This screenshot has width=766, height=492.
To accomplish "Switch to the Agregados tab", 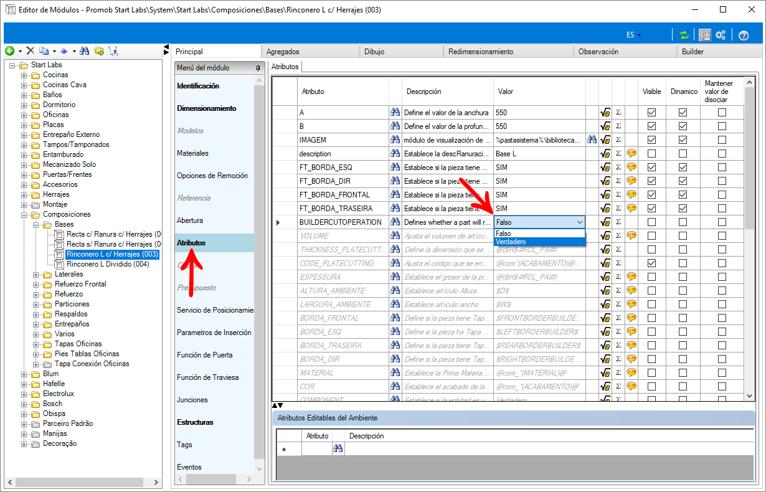I will pyautogui.click(x=310, y=52).
